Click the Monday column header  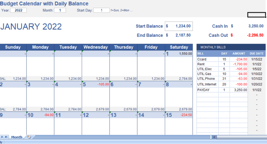40,47
